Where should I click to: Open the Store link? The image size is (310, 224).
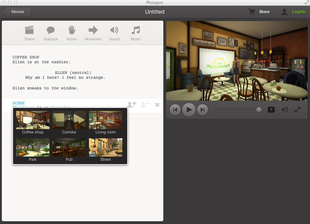264,12
